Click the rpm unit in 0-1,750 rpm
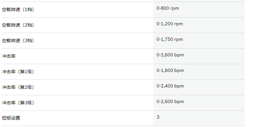 point(179,40)
